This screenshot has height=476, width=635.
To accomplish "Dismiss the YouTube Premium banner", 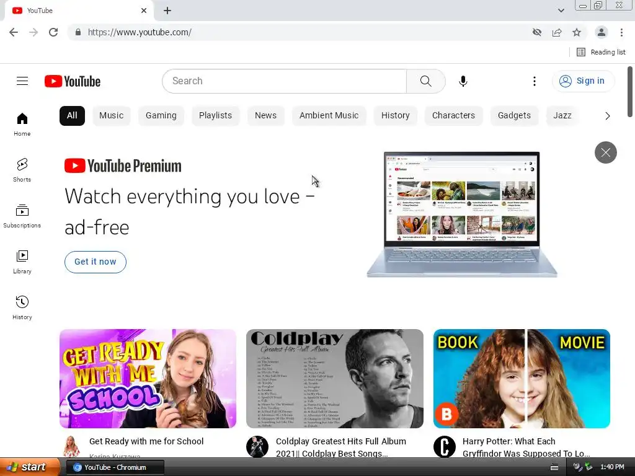I will coord(605,152).
